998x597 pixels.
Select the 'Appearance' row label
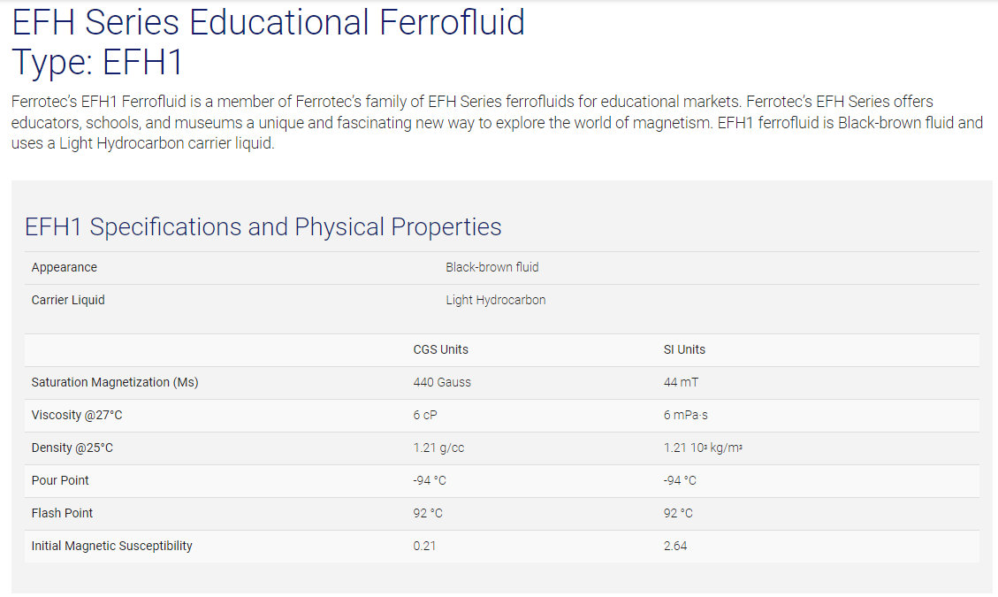tap(65, 268)
